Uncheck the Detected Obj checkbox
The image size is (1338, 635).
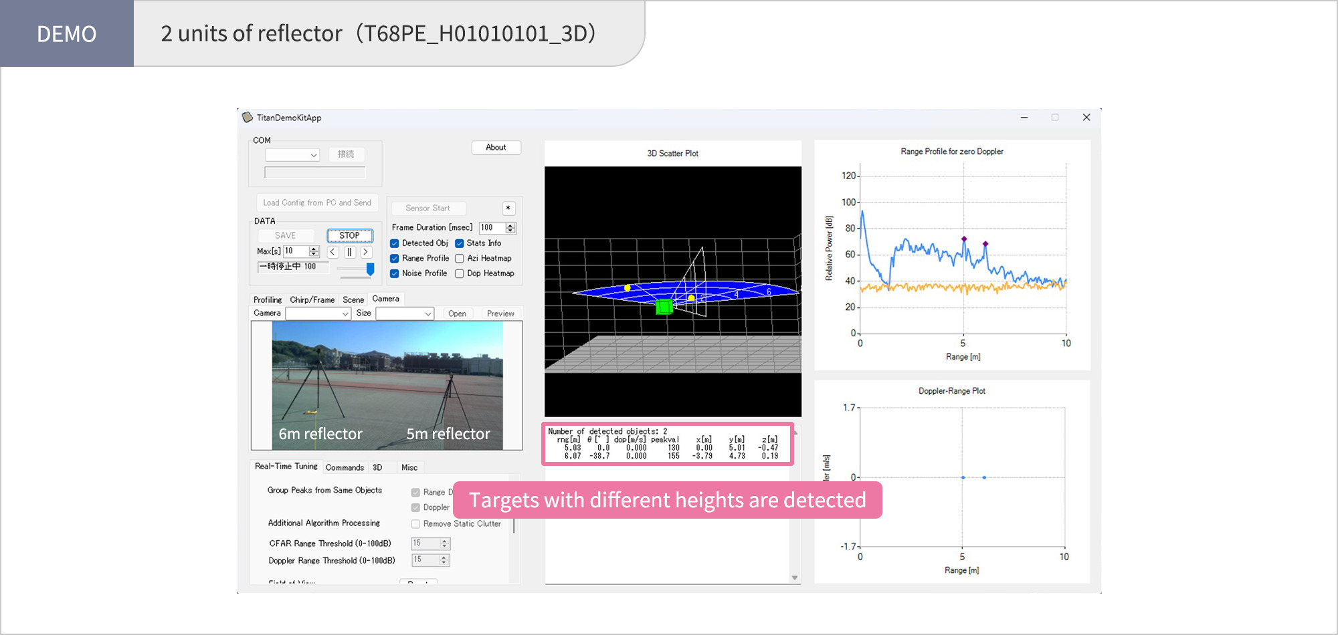395,243
